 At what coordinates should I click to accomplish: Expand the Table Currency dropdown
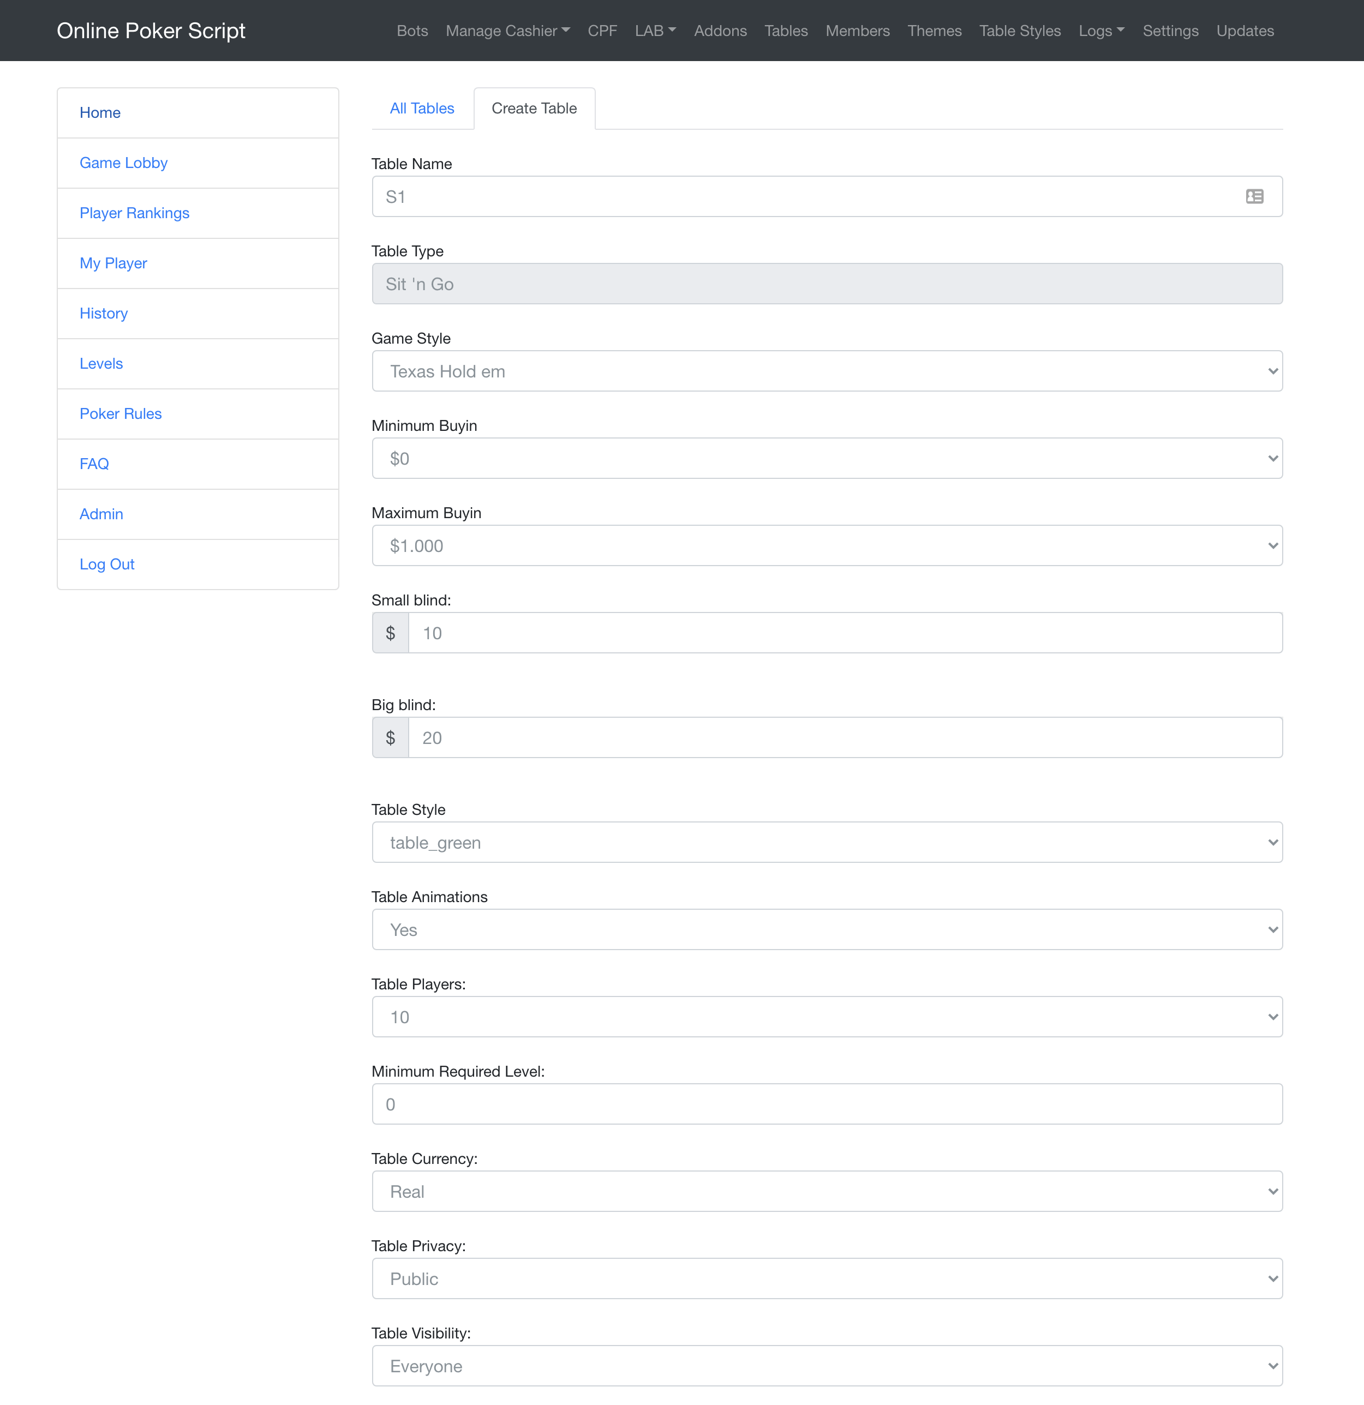pos(826,1191)
